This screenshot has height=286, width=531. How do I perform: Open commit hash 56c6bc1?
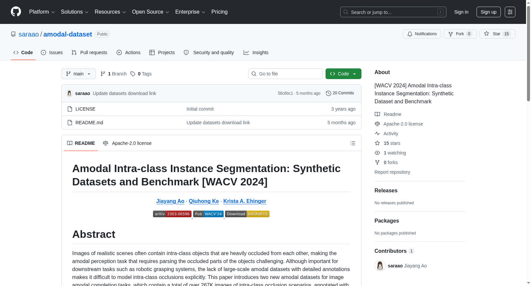285,93
